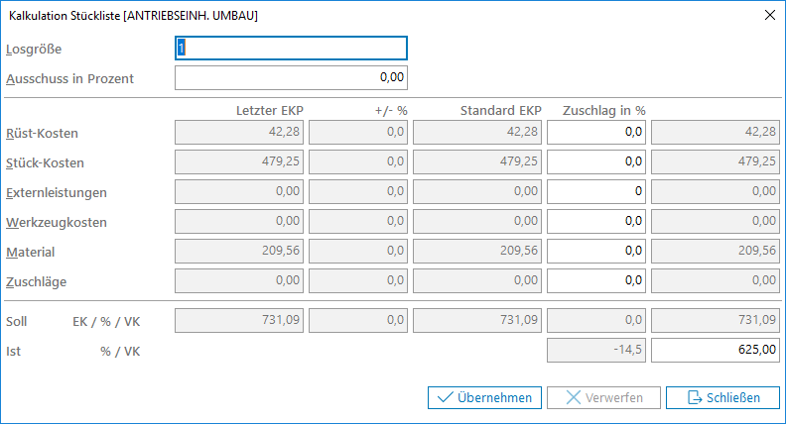Screen dimensions: 786x424
Task: Click the Rüst-Kosten Letzter EKP field
Action: pos(239,132)
